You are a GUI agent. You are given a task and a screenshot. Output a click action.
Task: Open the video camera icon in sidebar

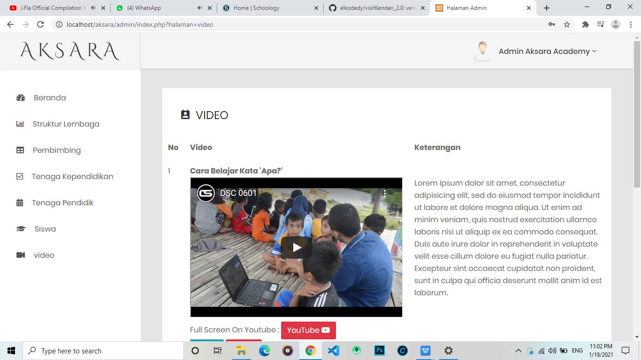pyautogui.click(x=20, y=255)
